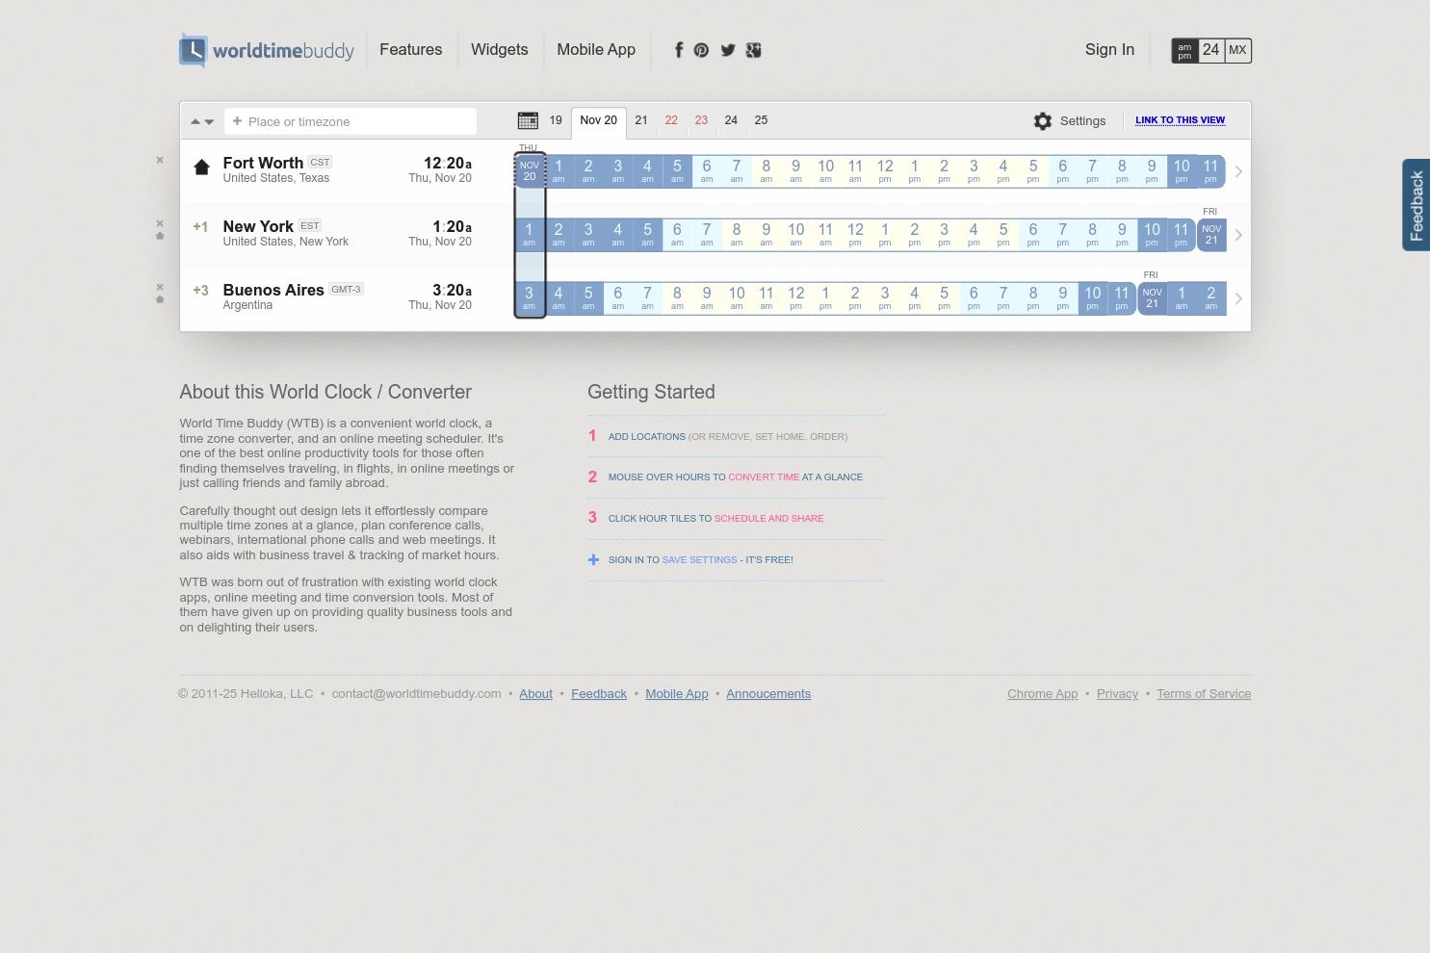The height and width of the screenshot is (953, 1430).
Task: Open the Widgets menu item
Action: coord(499,50)
